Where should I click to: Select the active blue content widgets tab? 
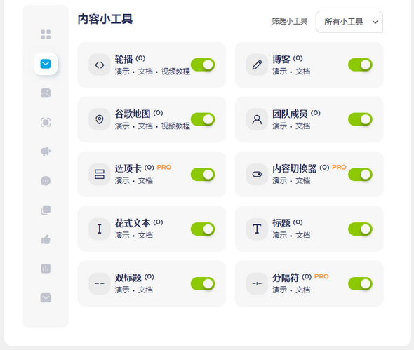(x=46, y=64)
